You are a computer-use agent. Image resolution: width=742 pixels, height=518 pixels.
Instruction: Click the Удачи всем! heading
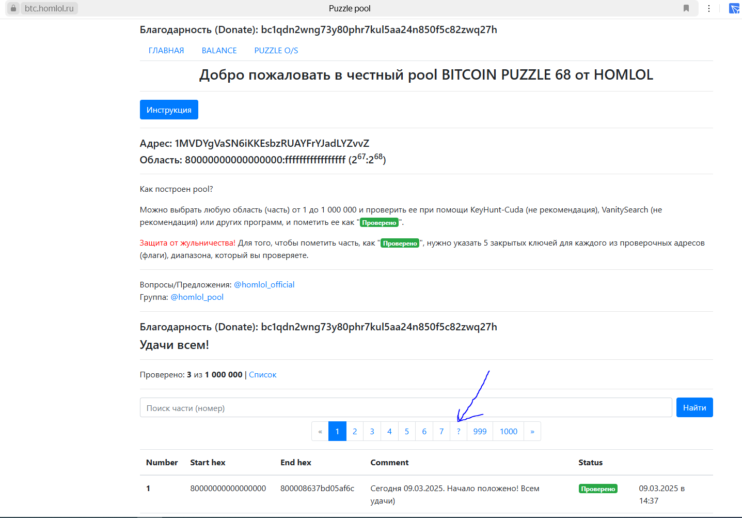coord(175,345)
